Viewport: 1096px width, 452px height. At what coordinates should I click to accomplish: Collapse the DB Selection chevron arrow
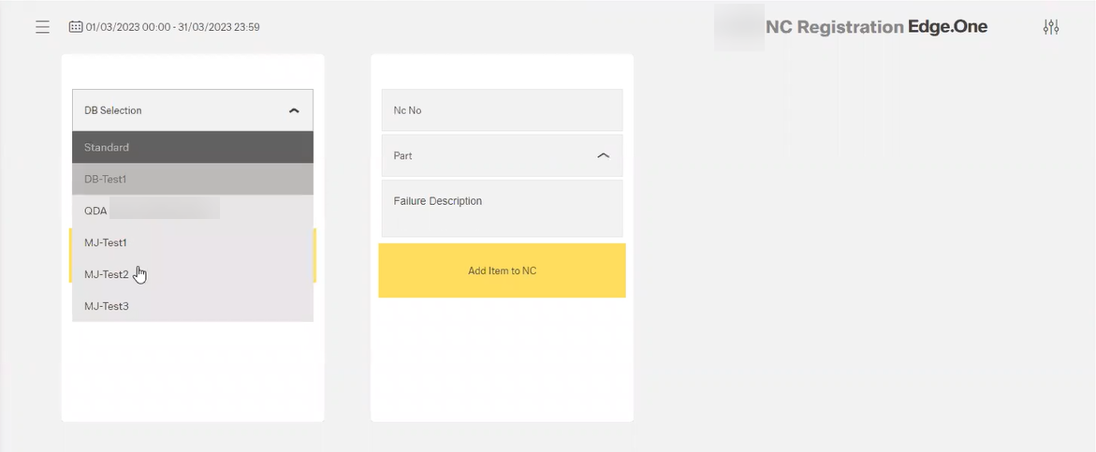tap(294, 110)
